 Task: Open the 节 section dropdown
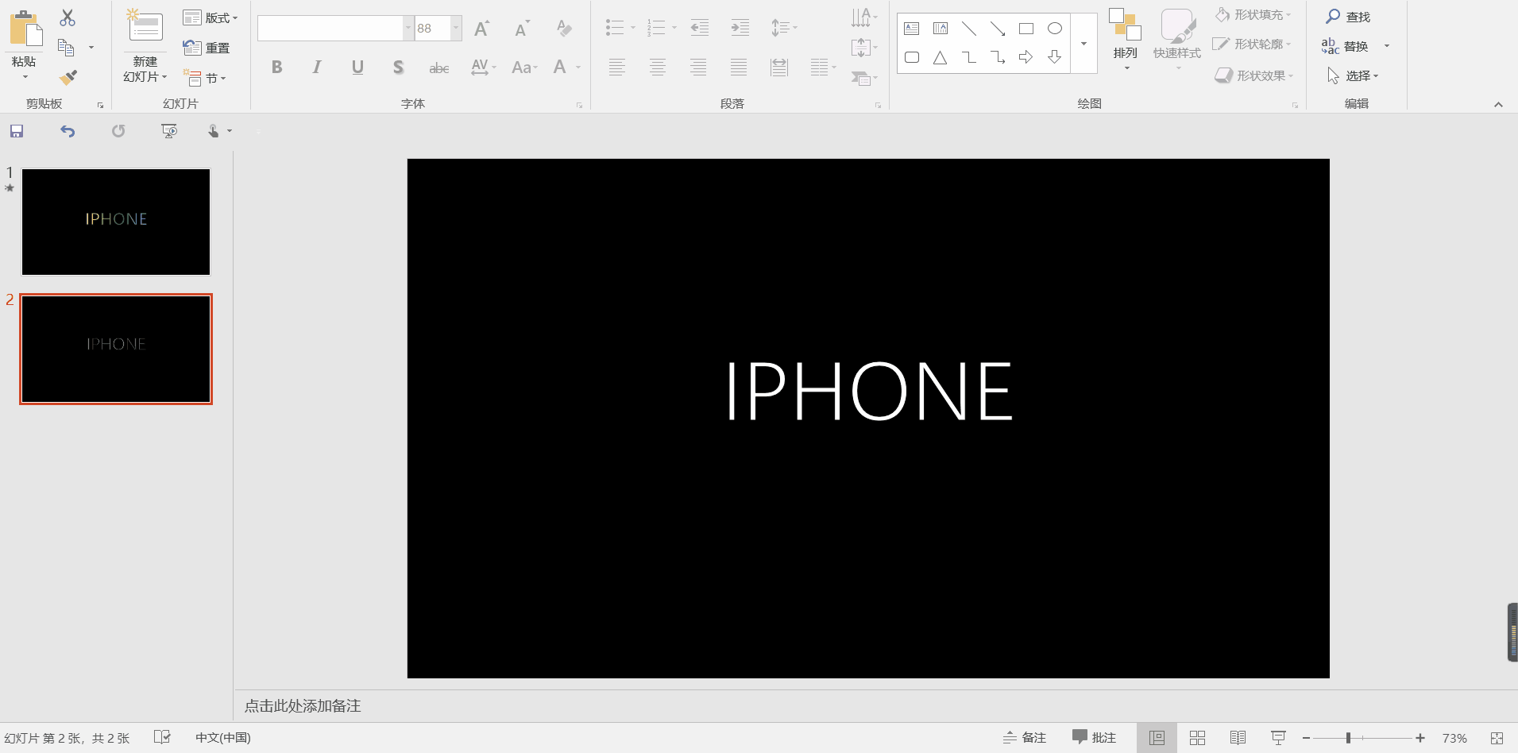pos(205,78)
